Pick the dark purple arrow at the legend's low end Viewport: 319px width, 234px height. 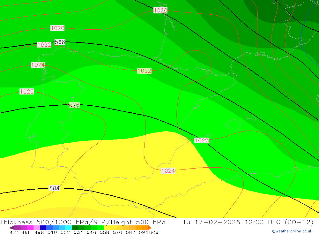point(12,228)
